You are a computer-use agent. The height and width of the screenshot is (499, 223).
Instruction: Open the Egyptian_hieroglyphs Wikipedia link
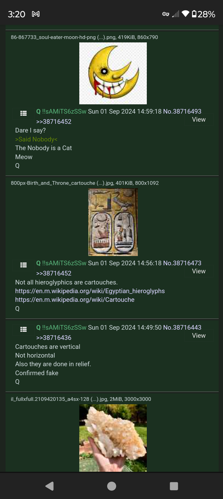[90, 291]
